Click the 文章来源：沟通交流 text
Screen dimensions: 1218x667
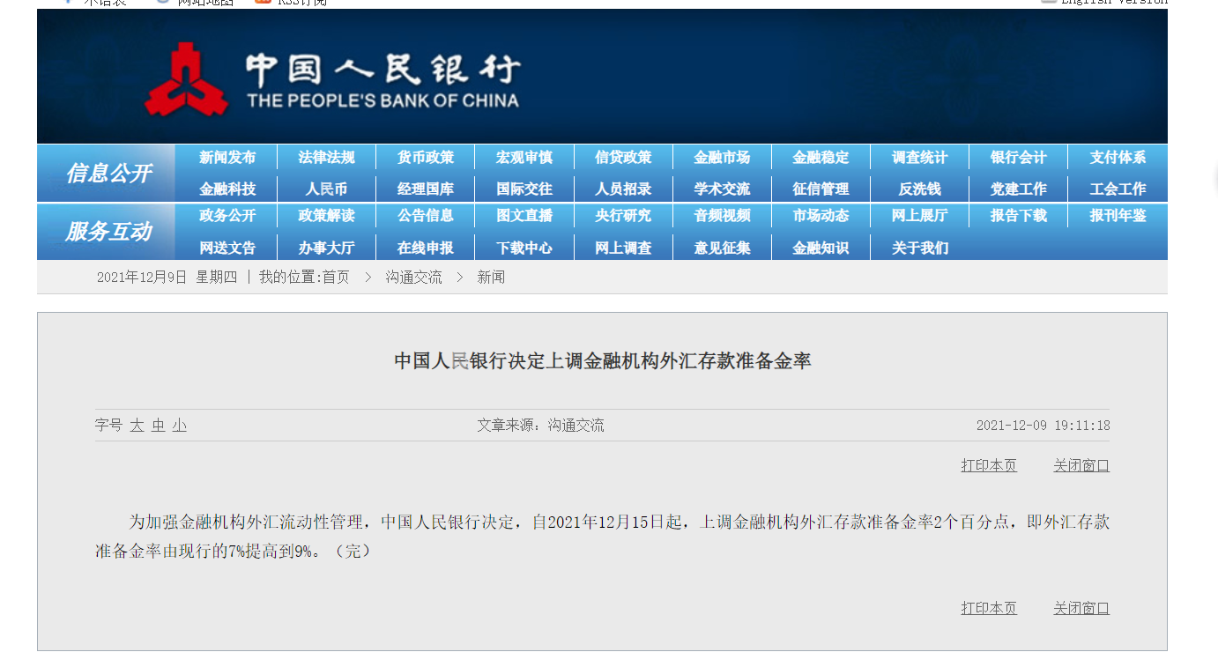tap(540, 426)
